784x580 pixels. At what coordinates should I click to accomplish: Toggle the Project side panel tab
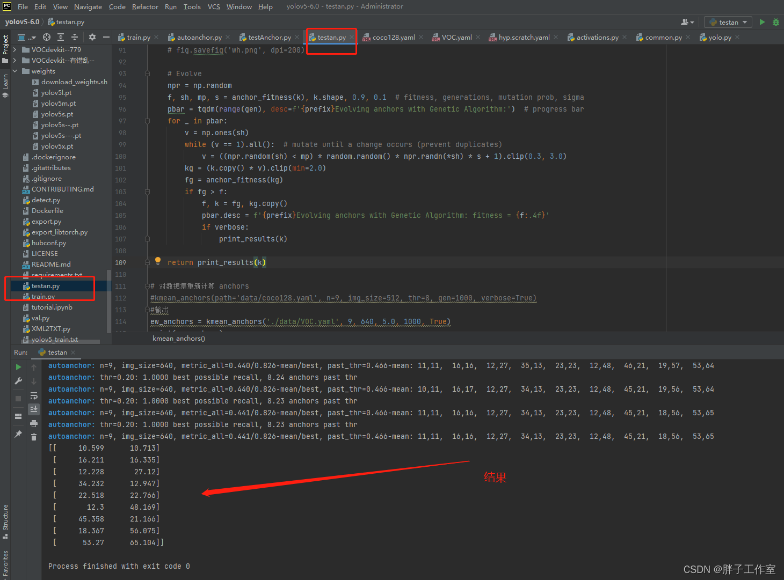click(x=5, y=48)
